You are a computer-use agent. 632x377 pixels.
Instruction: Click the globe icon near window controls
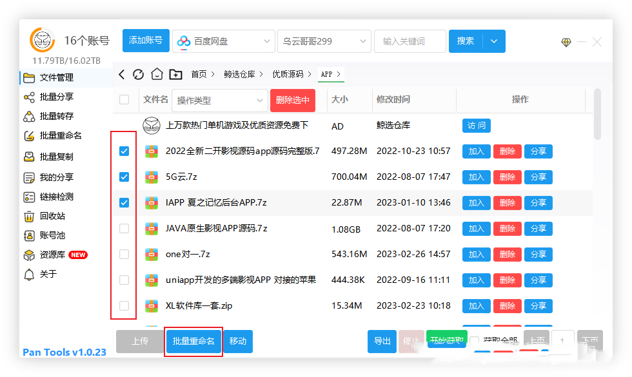click(566, 42)
